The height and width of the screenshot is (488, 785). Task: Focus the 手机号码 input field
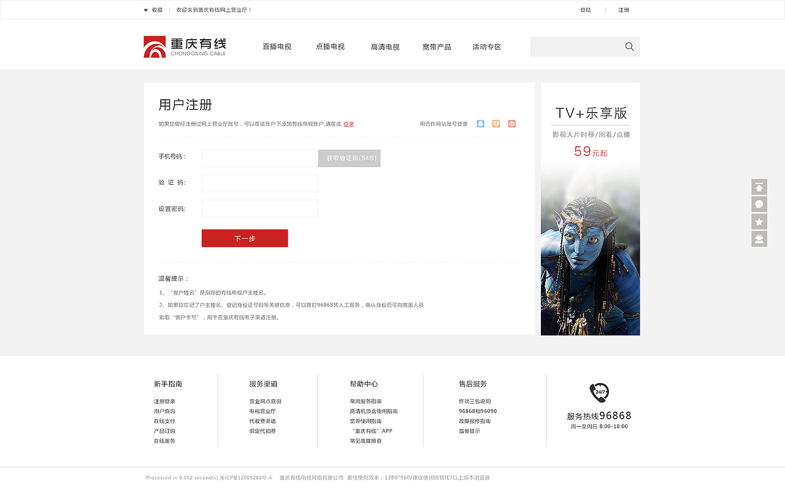(260, 158)
